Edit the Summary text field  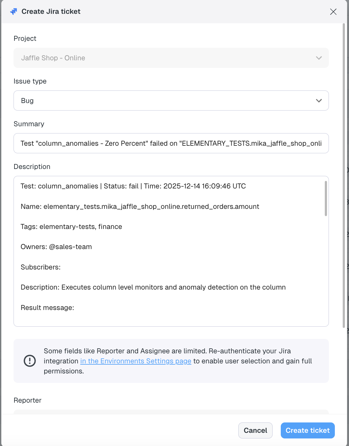point(171,143)
